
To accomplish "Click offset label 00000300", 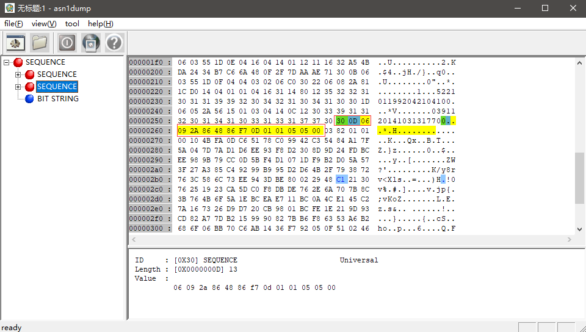I will click(150, 228).
